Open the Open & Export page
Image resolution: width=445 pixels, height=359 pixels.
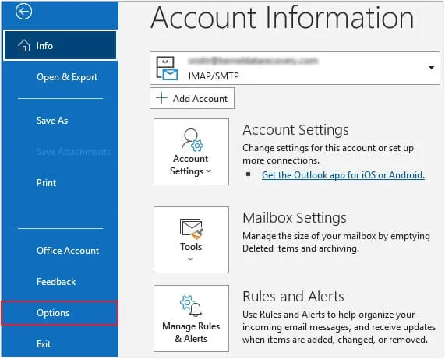point(67,77)
